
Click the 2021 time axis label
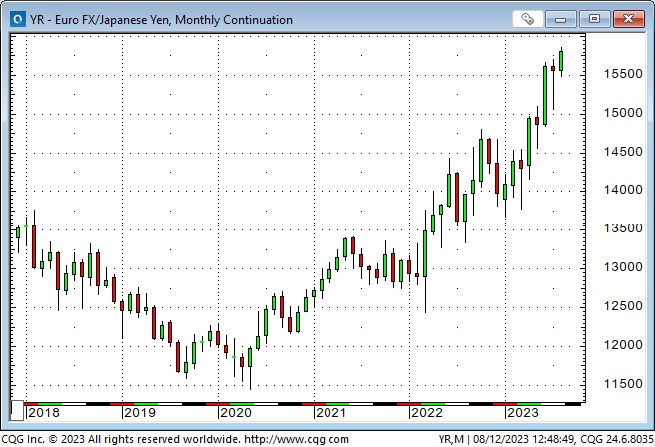click(330, 413)
